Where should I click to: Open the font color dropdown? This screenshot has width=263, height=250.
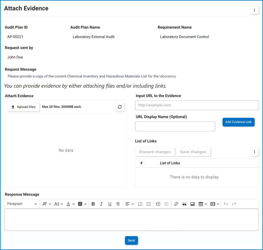coord(70,204)
